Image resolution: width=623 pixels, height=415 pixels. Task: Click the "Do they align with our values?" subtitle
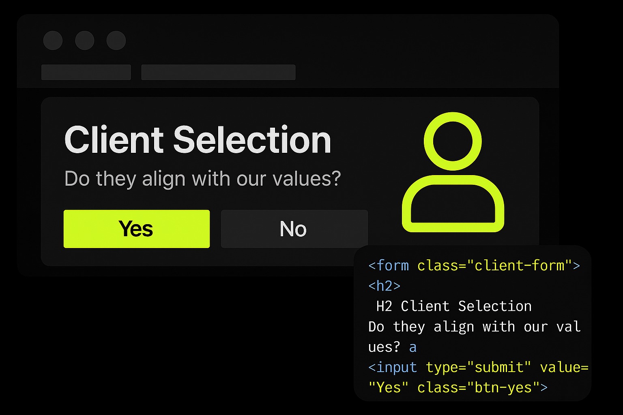202,178
